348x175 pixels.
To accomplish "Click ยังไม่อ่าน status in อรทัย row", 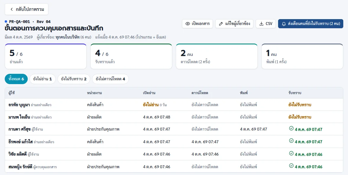I will (x=151, y=105).
